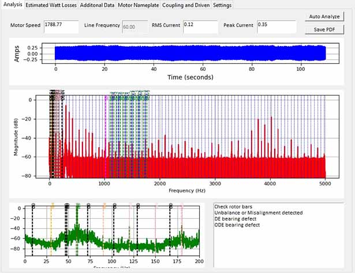Select 'DE bearing defect' result line
Screen dimensions: 355x273
pyautogui.click(x=236, y=219)
